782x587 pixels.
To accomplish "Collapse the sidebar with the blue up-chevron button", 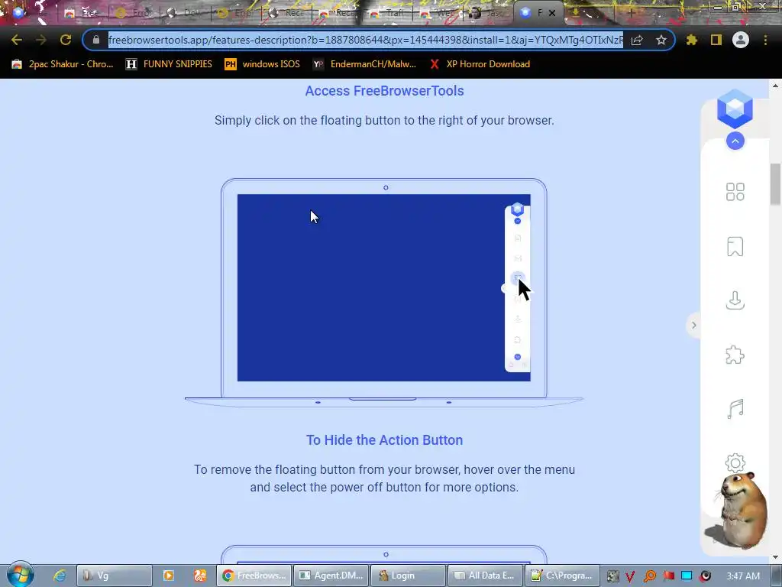I will (x=735, y=141).
